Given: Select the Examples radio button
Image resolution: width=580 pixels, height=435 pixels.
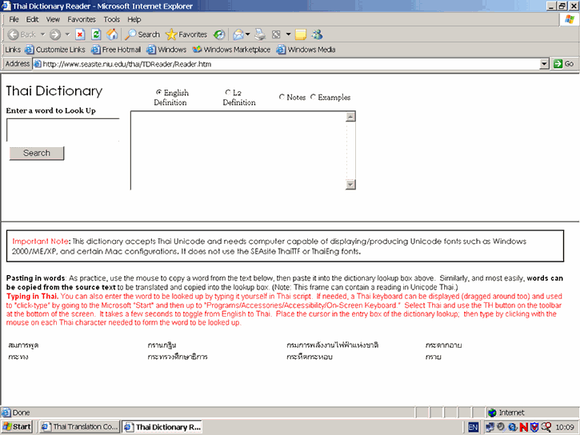Looking at the screenshot, I should 313,97.
